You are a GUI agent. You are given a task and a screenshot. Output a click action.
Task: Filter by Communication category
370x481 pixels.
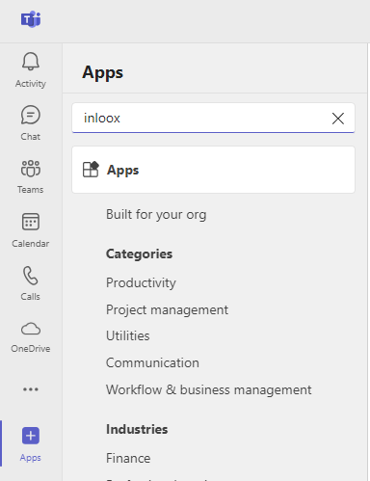pos(152,362)
